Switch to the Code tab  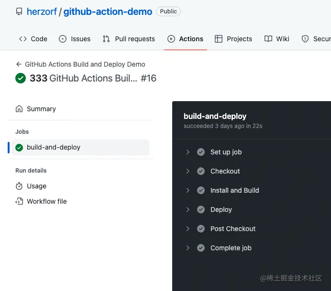33,39
